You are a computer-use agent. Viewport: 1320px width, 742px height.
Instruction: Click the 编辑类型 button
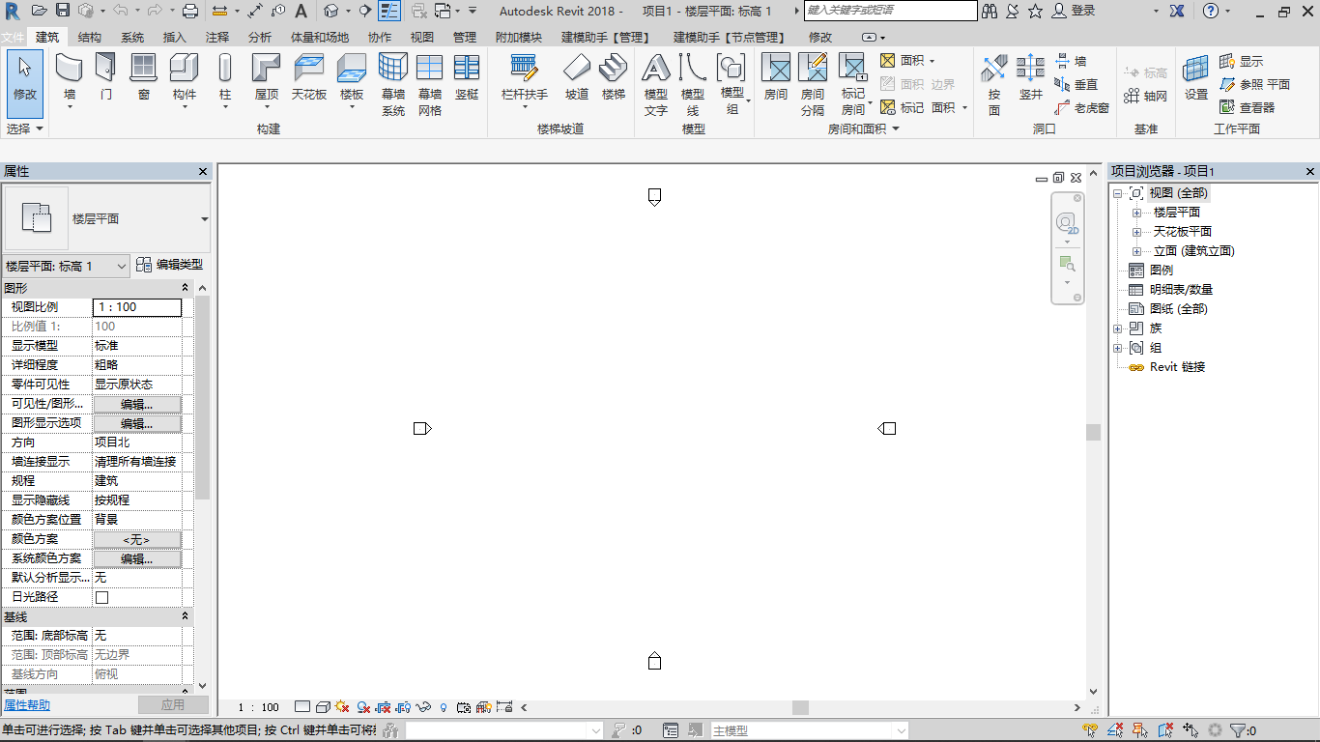169,265
